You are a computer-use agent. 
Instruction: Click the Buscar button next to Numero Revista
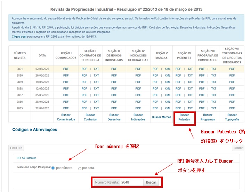click(x=151, y=182)
